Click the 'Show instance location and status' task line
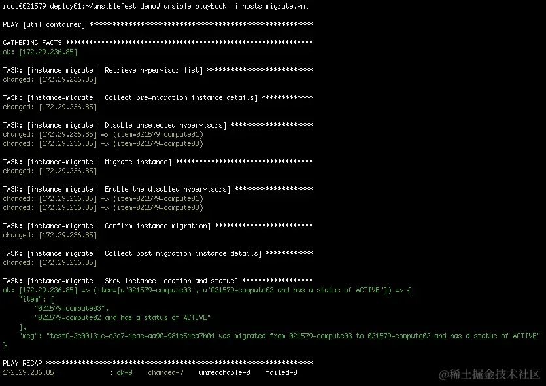Image resolution: width=546 pixels, height=386 pixels. pyautogui.click(x=158, y=281)
